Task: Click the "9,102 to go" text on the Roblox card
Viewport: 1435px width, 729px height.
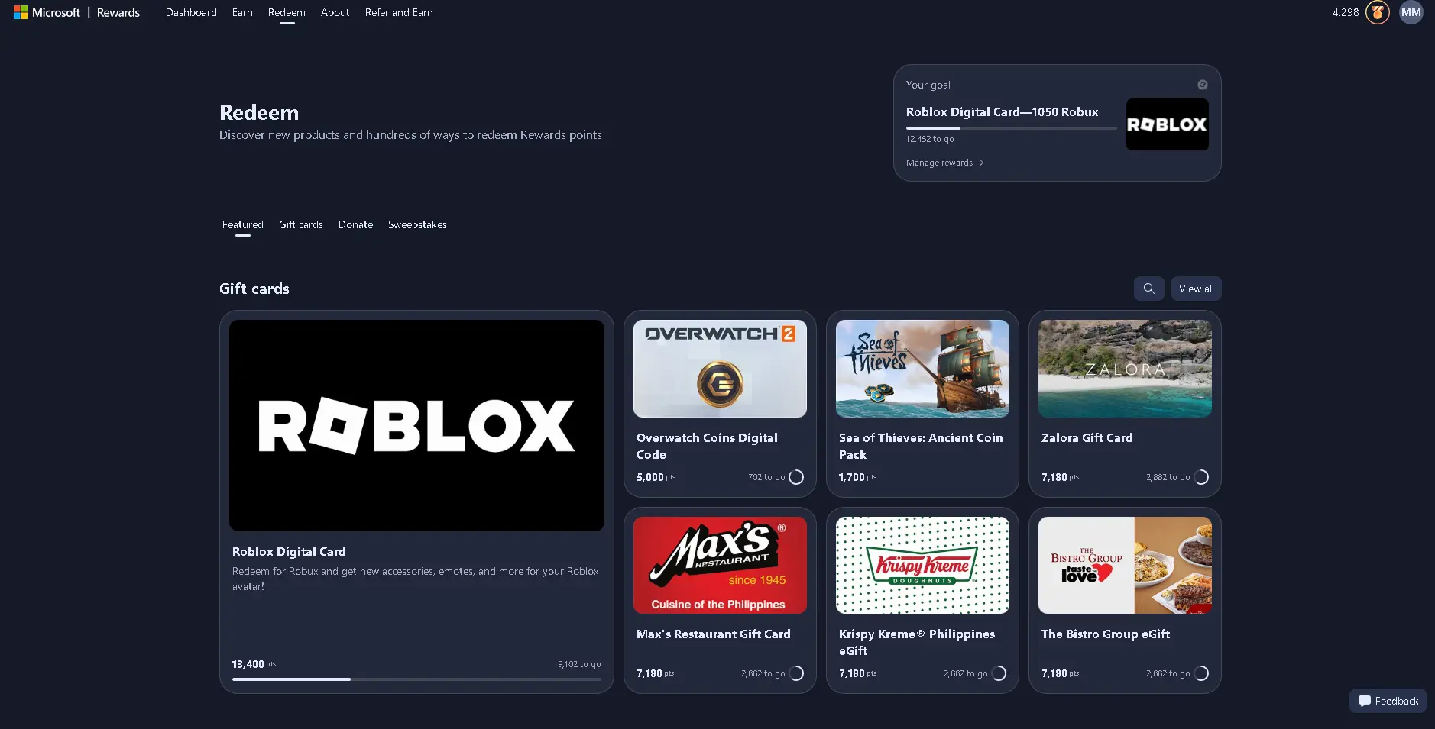Action: pos(579,664)
